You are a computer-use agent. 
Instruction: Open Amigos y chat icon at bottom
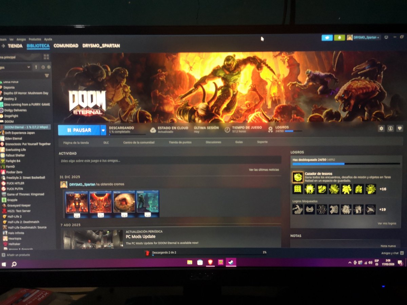pos(402,253)
